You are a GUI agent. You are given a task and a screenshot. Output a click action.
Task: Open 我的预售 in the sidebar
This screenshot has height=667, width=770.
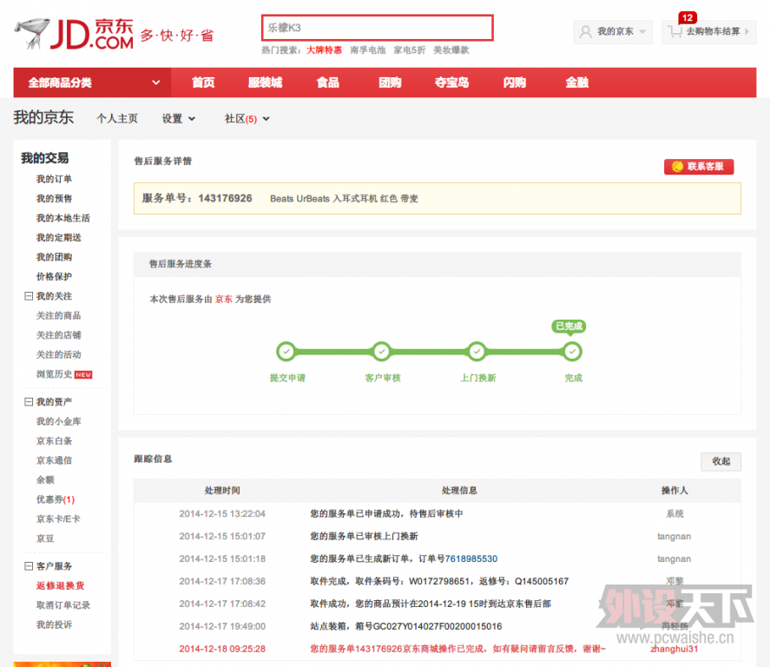[54, 198]
